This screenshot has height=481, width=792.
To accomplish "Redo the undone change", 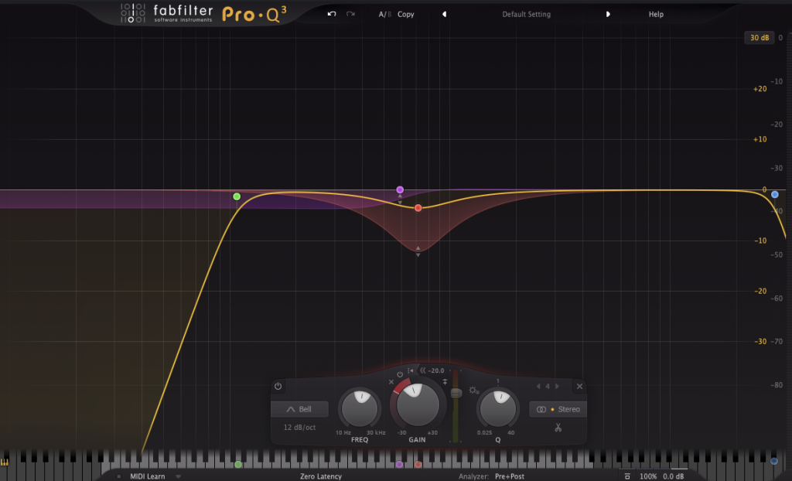I will click(350, 14).
